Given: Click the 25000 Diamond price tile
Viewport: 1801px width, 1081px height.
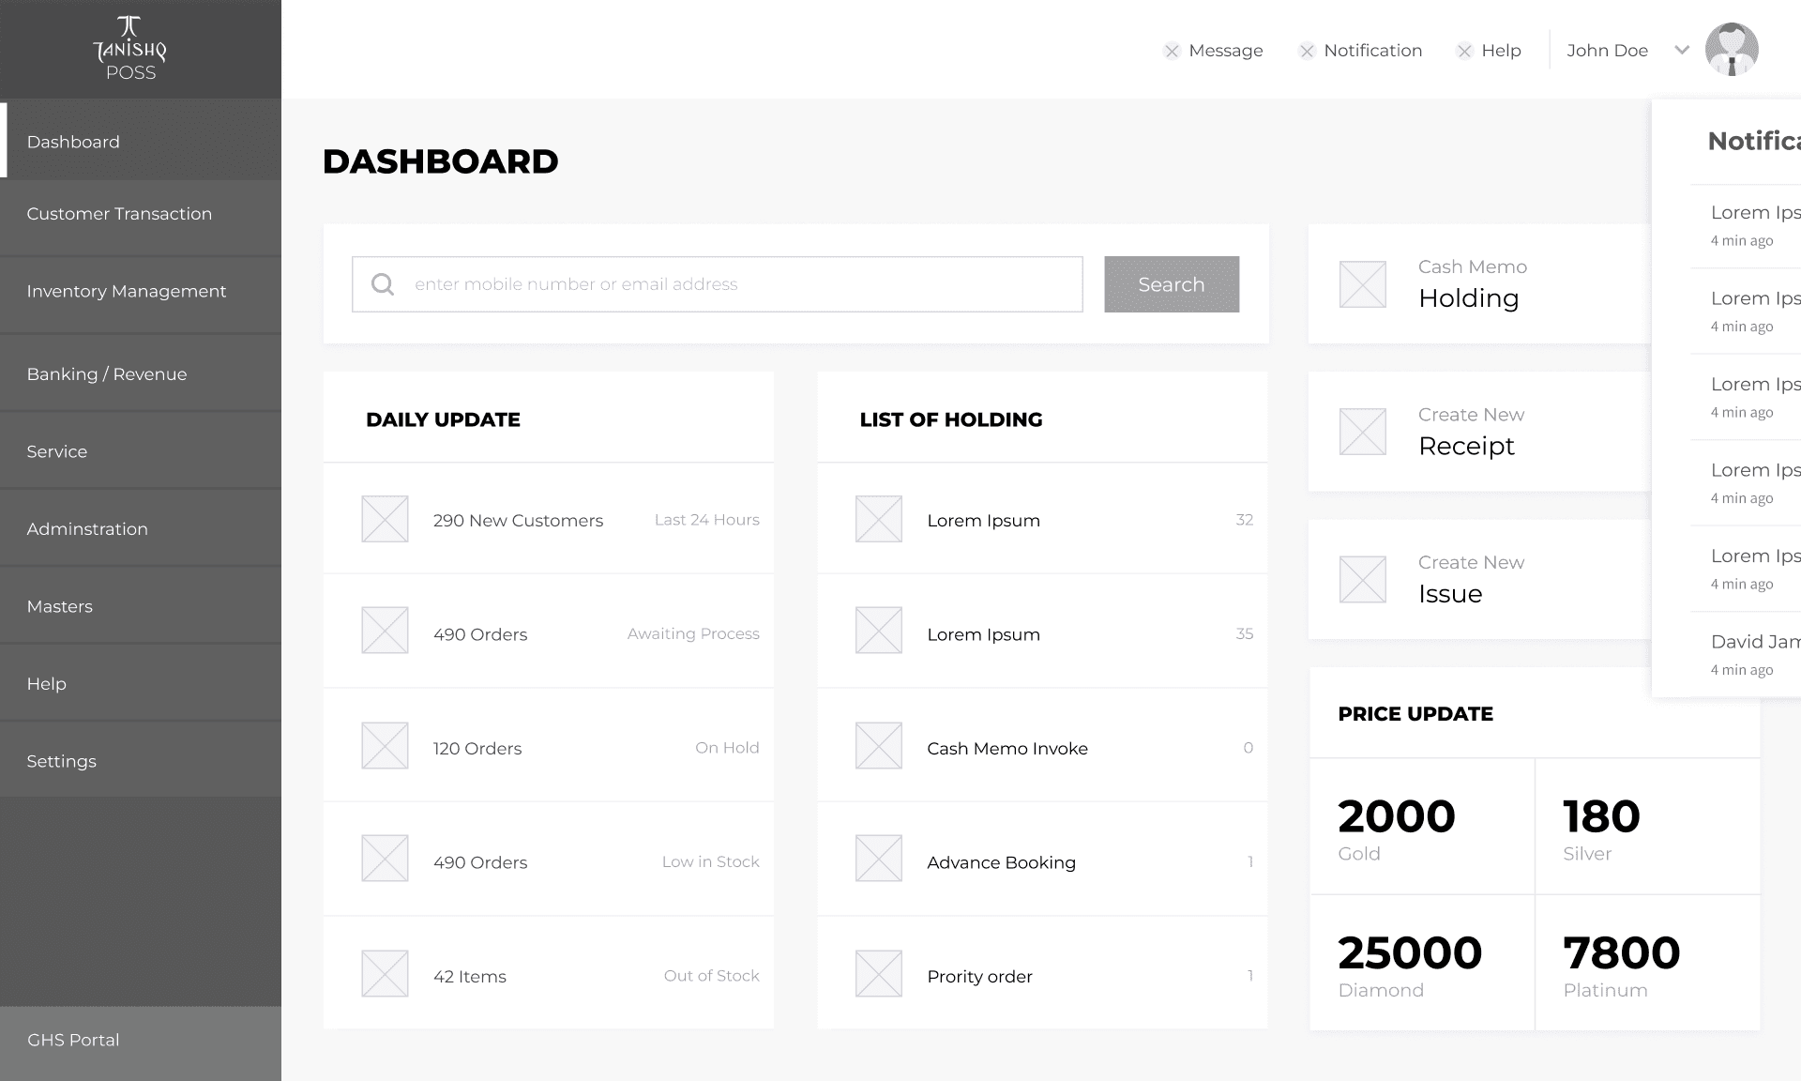Looking at the screenshot, I should (1422, 963).
